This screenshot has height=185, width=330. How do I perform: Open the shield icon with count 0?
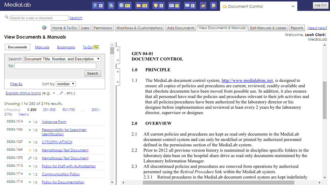pyautogui.click(x=158, y=5)
